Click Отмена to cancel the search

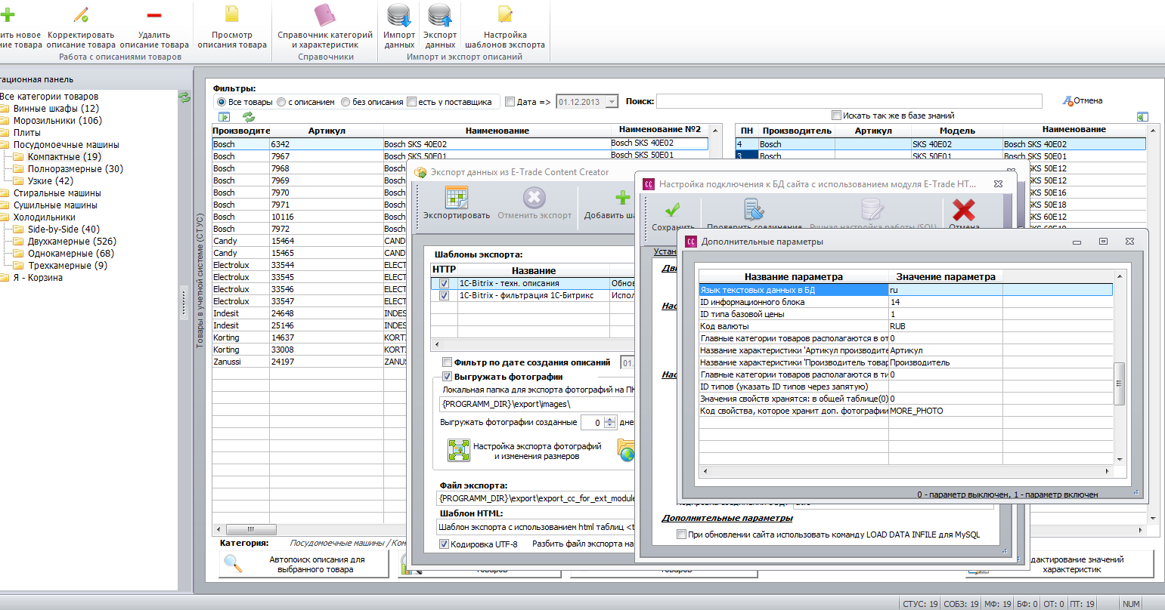[x=1083, y=100]
